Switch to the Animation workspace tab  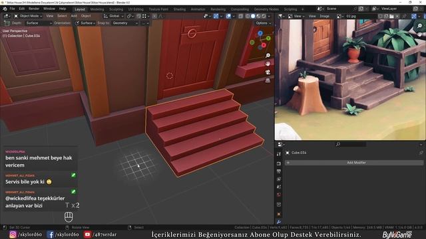[x=198, y=9]
